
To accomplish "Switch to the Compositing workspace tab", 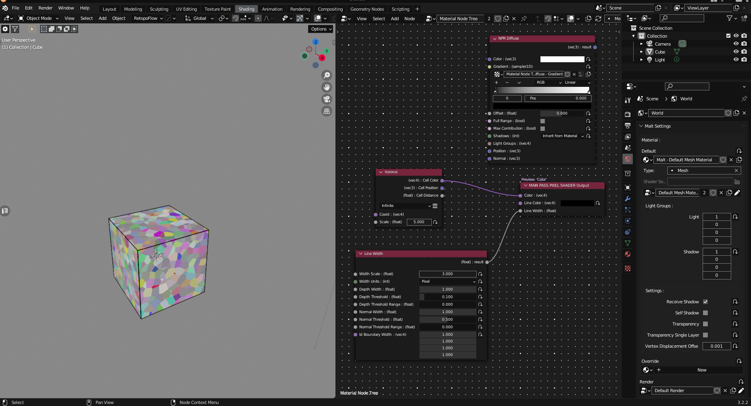I will pyautogui.click(x=330, y=9).
